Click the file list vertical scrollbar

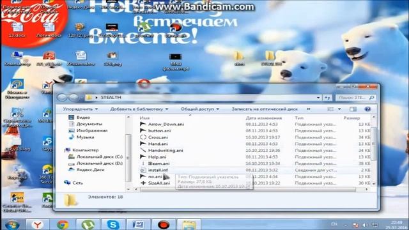pyautogui.click(x=374, y=143)
